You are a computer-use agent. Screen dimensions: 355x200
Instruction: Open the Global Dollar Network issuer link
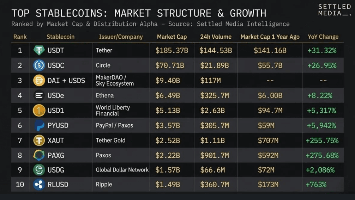tap(122, 170)
